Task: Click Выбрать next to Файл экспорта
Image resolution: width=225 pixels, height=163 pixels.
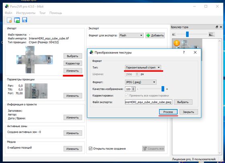Action: point(183,102)
